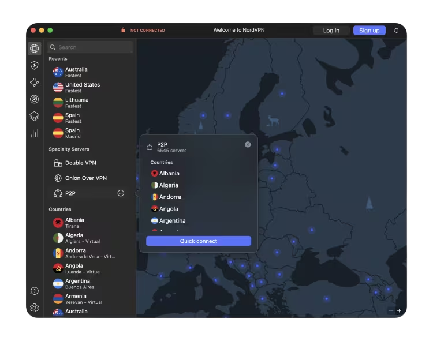The image size is (433, 341).
Task: Click the Double VPN lock icon
Action: 58,163
